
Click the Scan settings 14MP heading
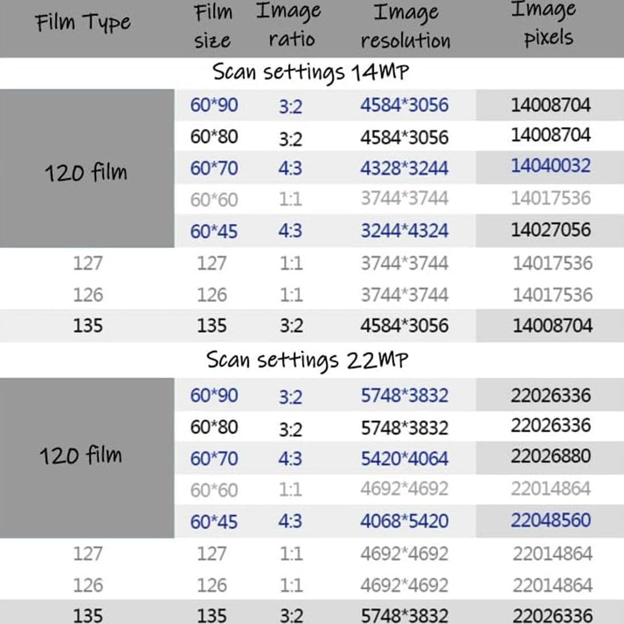310,73
